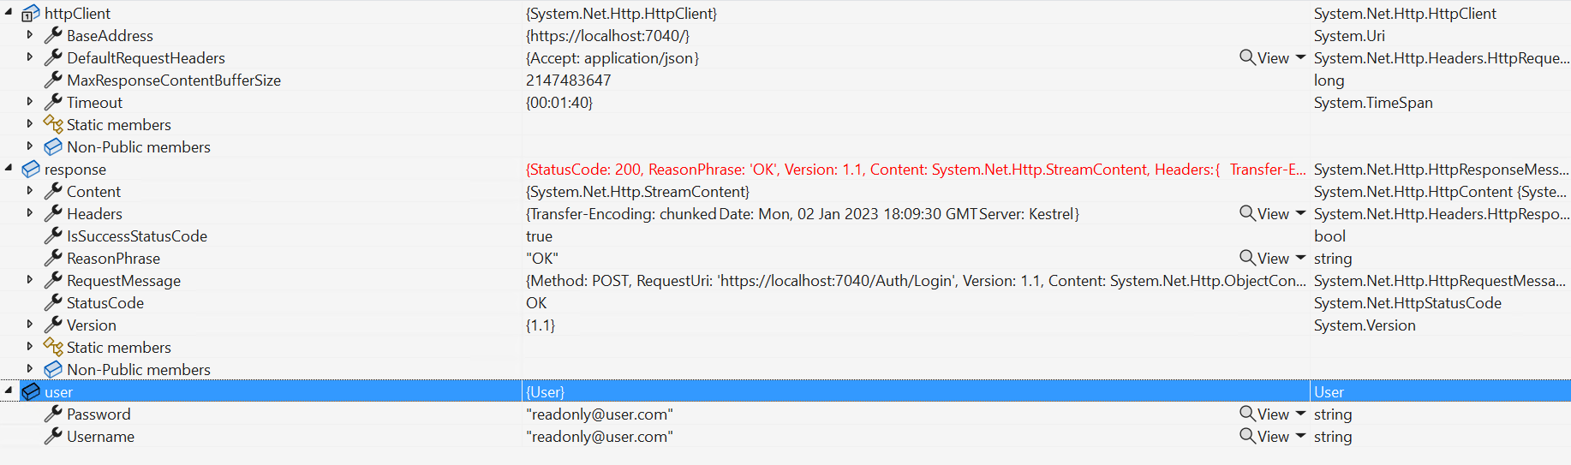Click the View button for Headers row

pos(1265,213)
